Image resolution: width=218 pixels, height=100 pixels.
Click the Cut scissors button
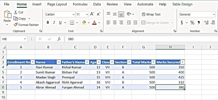(x=19, y=12)
